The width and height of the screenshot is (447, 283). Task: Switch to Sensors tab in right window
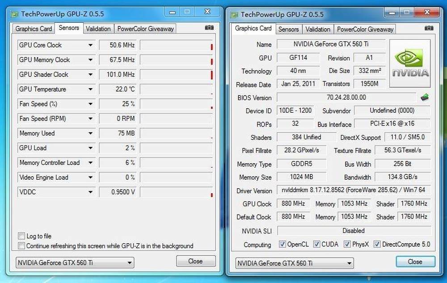click(288, 30)
